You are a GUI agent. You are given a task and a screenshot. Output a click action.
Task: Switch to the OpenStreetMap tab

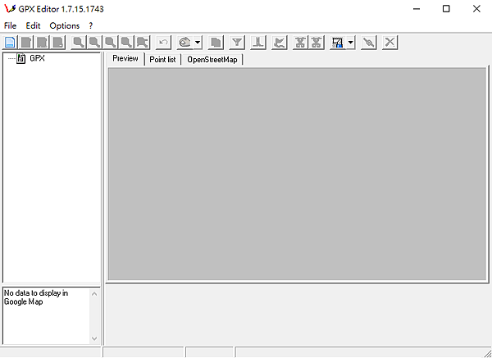coord(212,60)
